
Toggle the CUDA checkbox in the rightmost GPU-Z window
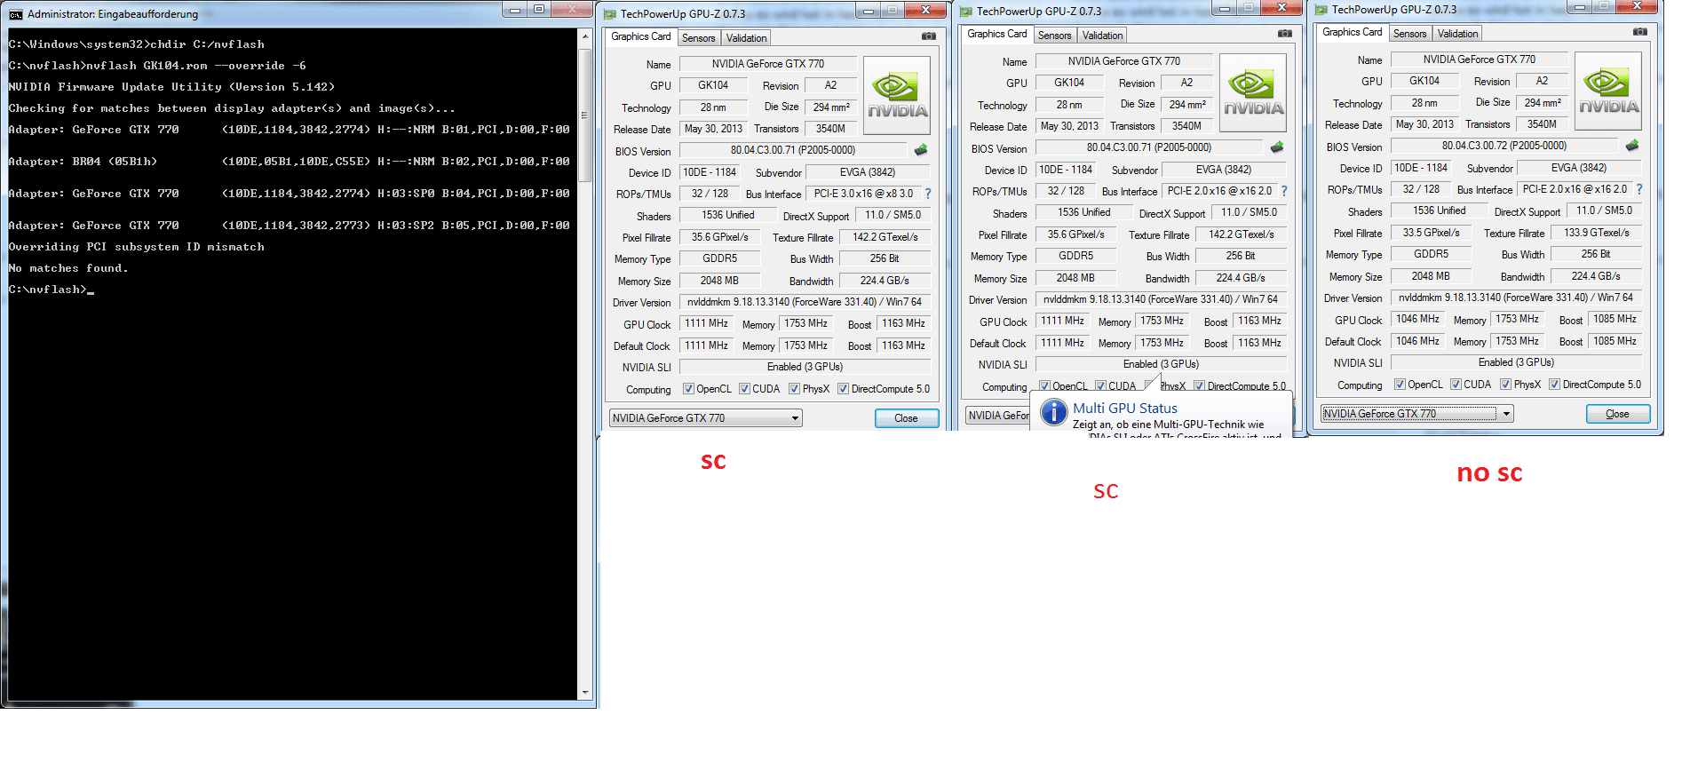[1456, 385]
